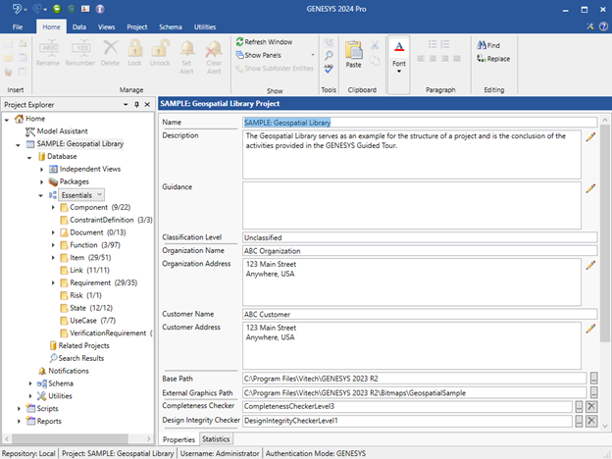612x459 pixels.
Task: Open the Font dropdown
Action: [x=399, y=65]
